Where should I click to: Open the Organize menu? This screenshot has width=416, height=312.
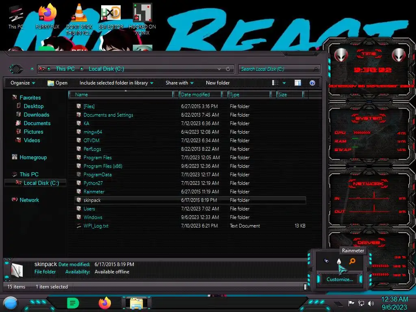coord(23,83)
